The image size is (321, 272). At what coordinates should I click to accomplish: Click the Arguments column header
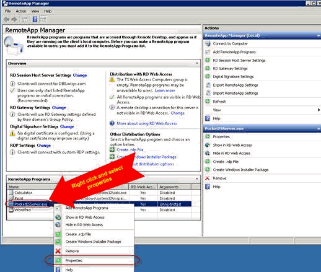[x=174, y=186]
